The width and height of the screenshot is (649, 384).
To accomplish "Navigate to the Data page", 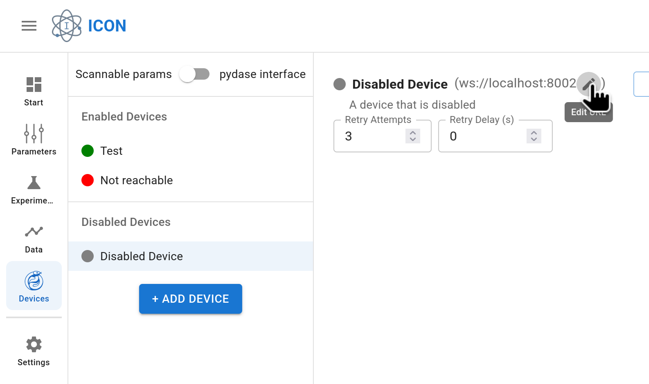I will click(x=34, y=239).
